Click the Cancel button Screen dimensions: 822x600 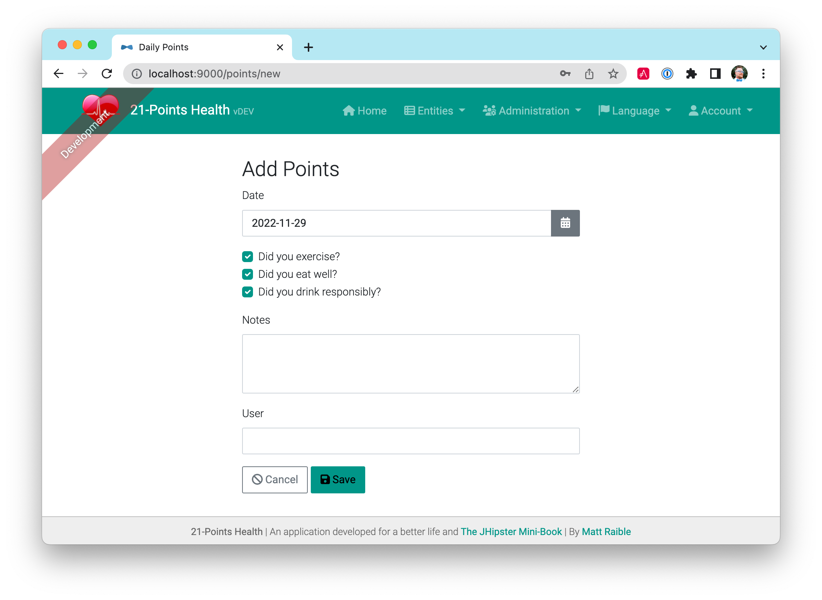pos(274,479)
